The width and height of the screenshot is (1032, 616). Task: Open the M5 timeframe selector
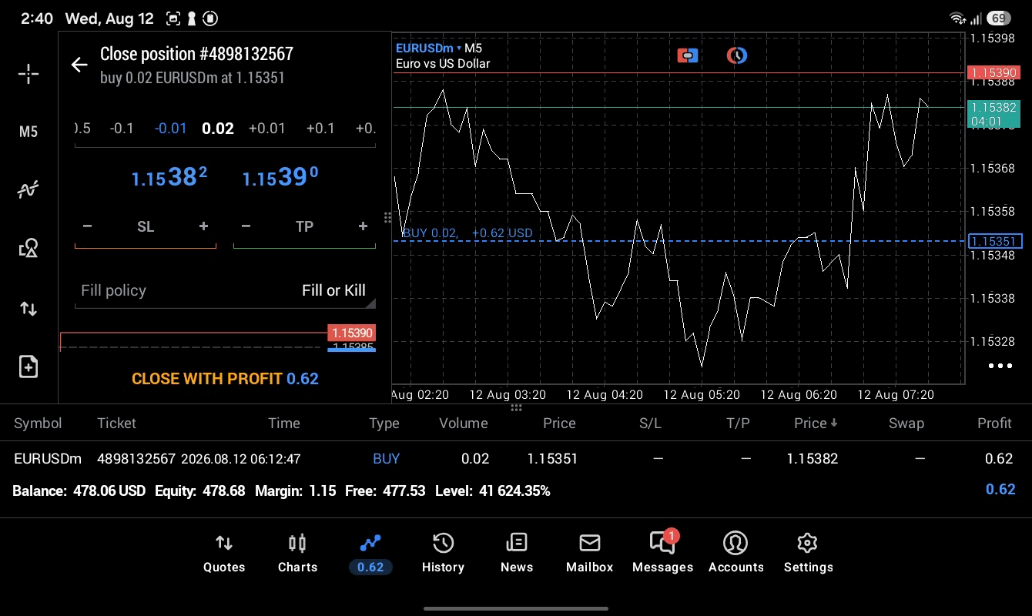pyautogui.click(x=28, y=132)
